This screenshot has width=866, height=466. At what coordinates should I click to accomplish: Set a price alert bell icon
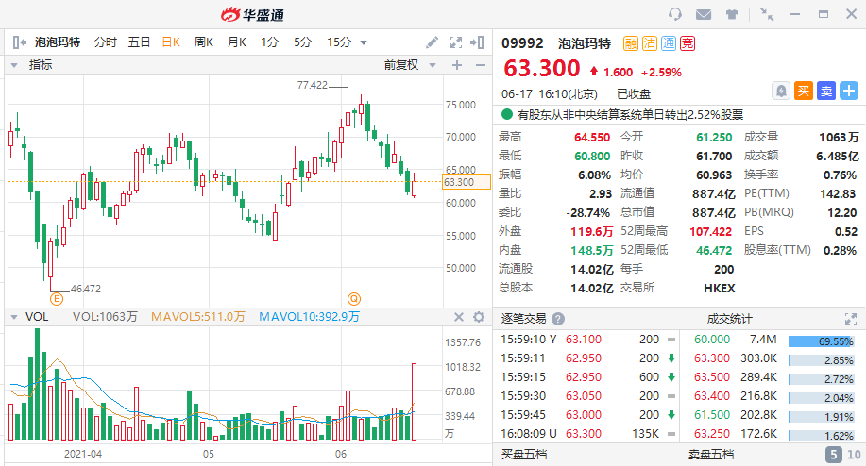click(x=781, y=91)
